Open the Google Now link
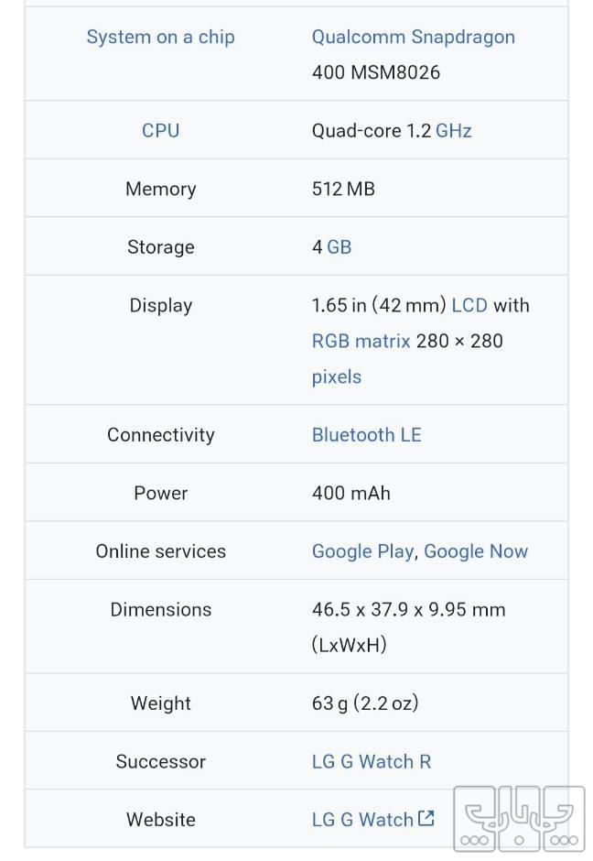 point(476,551)
